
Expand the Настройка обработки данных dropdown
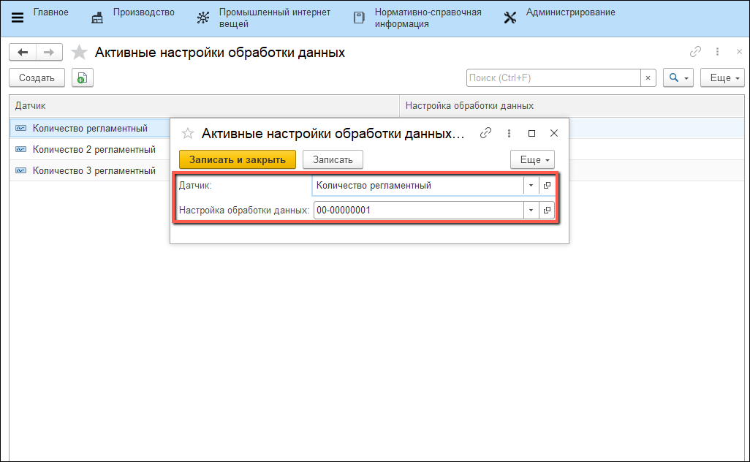click(x=531, y=211)
